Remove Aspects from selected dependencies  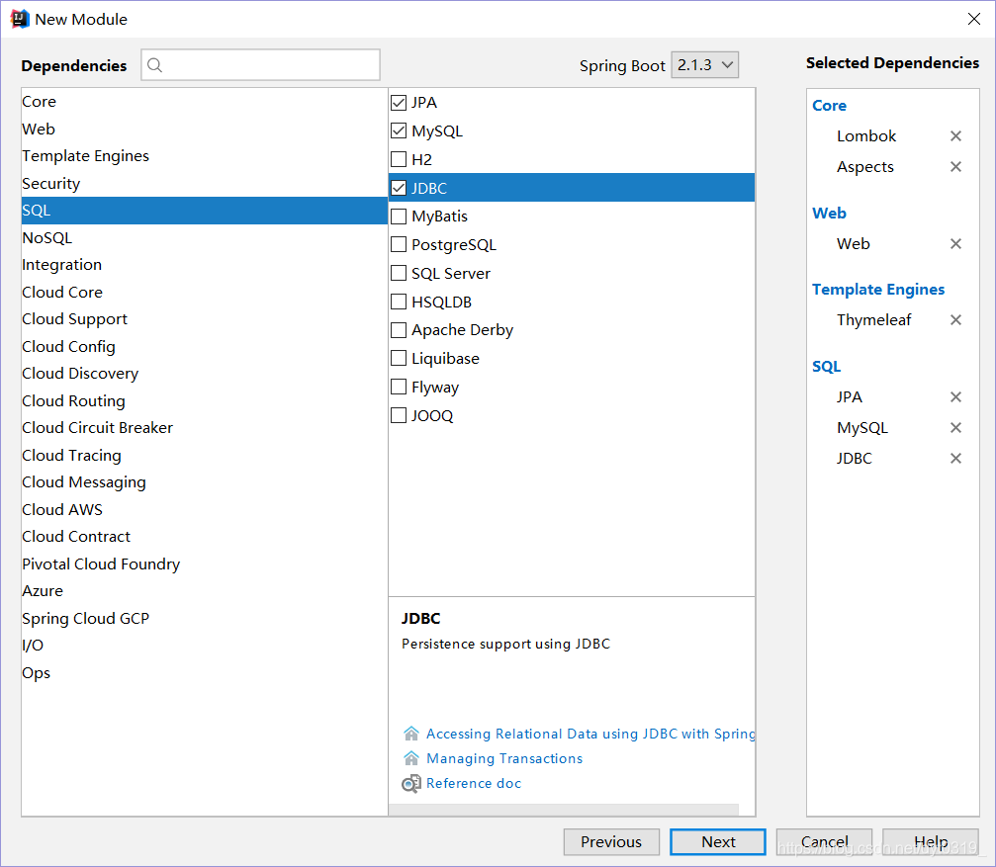[x=955, y=166]
